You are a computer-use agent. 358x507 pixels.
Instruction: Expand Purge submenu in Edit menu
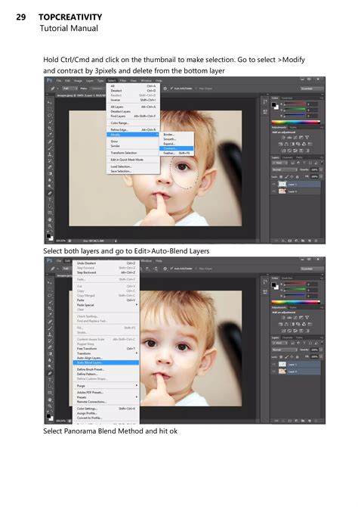click(x=106, y=386)
